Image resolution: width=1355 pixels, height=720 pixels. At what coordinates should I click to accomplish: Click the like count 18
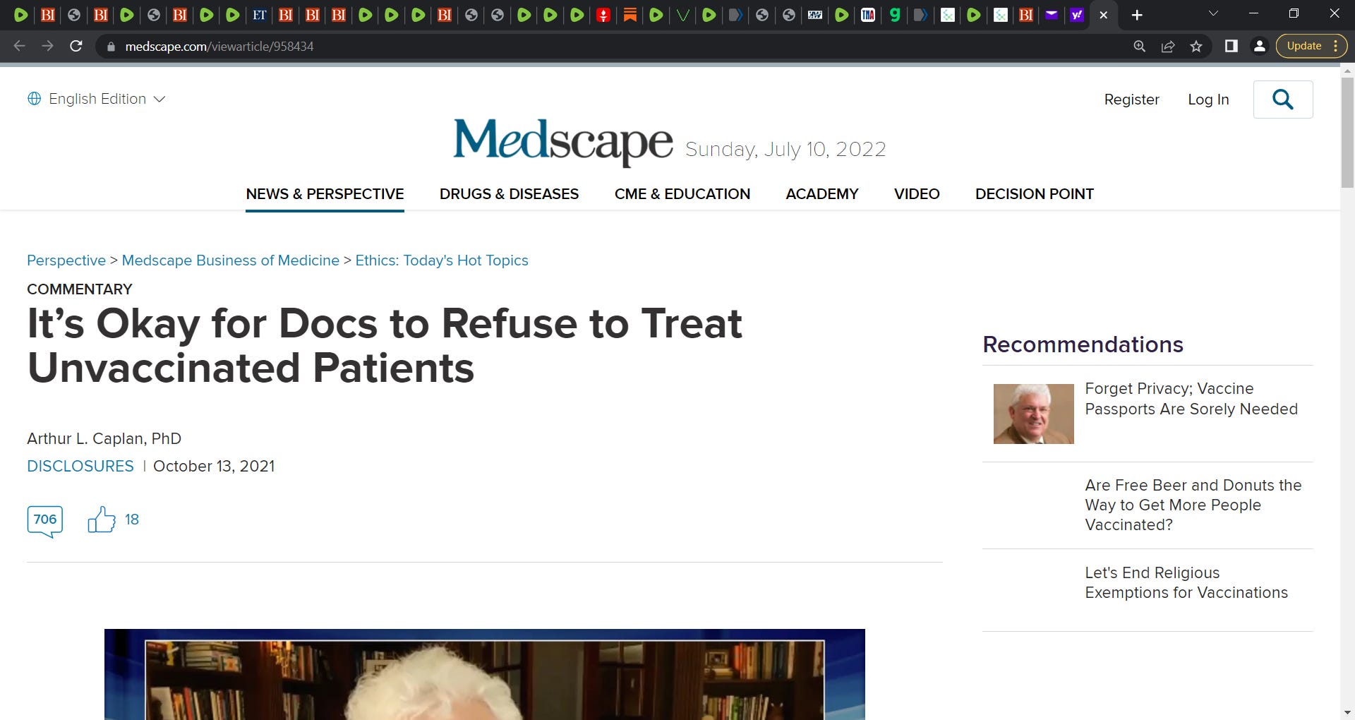(132, 520)
